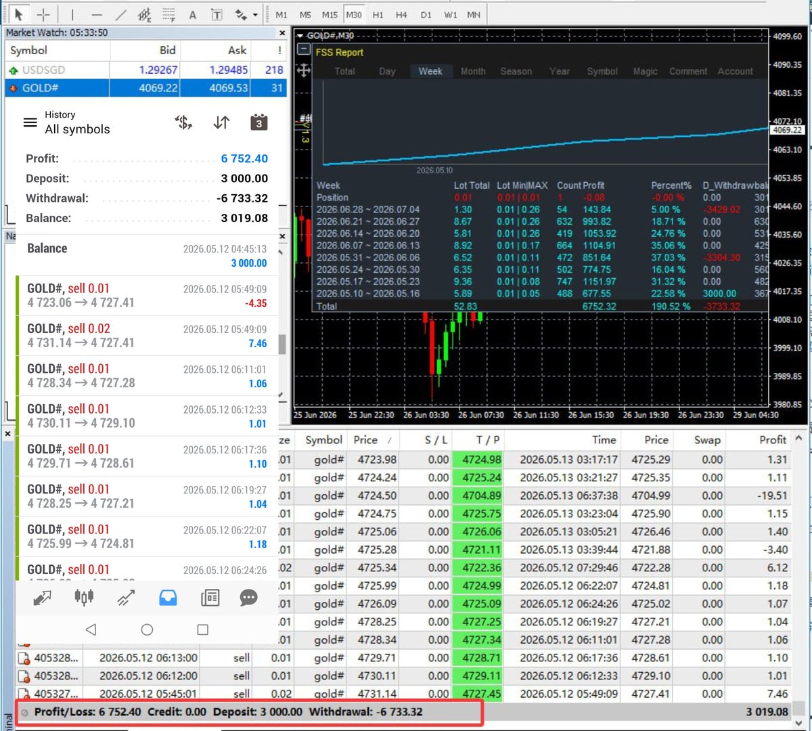Switch FSS Report to Season tab
This screenshot has width=812, height=731.
pyautogui.click(x=516, y=71)
